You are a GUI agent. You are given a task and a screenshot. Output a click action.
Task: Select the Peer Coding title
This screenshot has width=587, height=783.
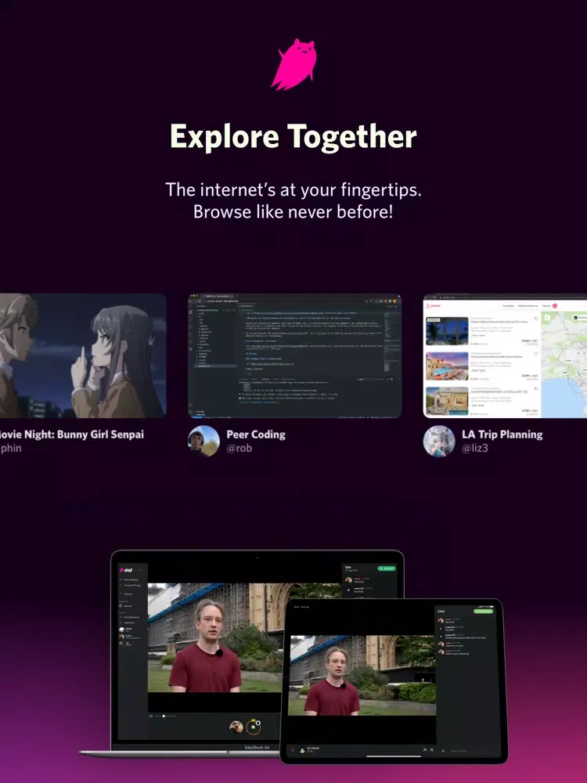[x=256, y=435]
